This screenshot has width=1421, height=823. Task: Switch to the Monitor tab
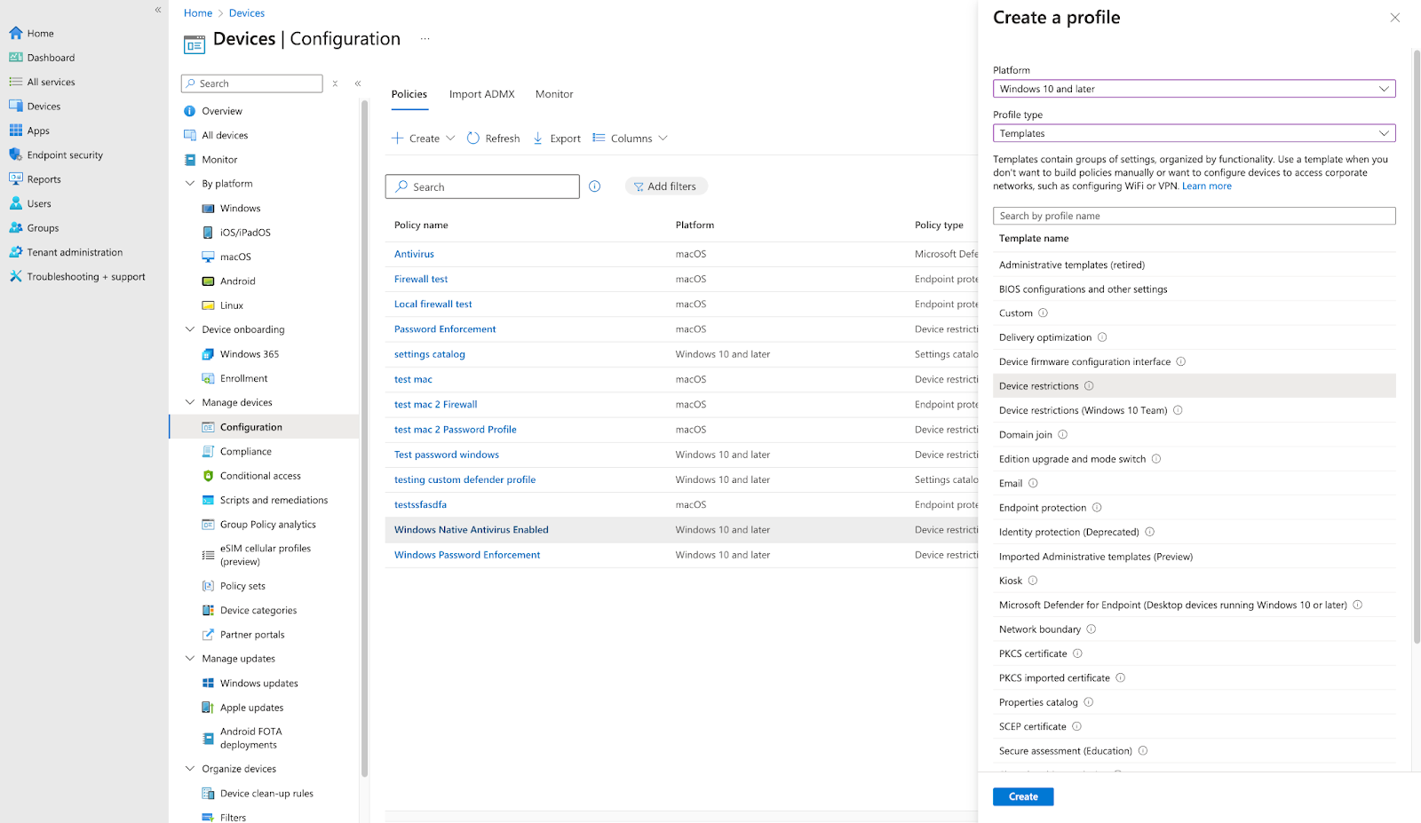click(x=554, y=94)
